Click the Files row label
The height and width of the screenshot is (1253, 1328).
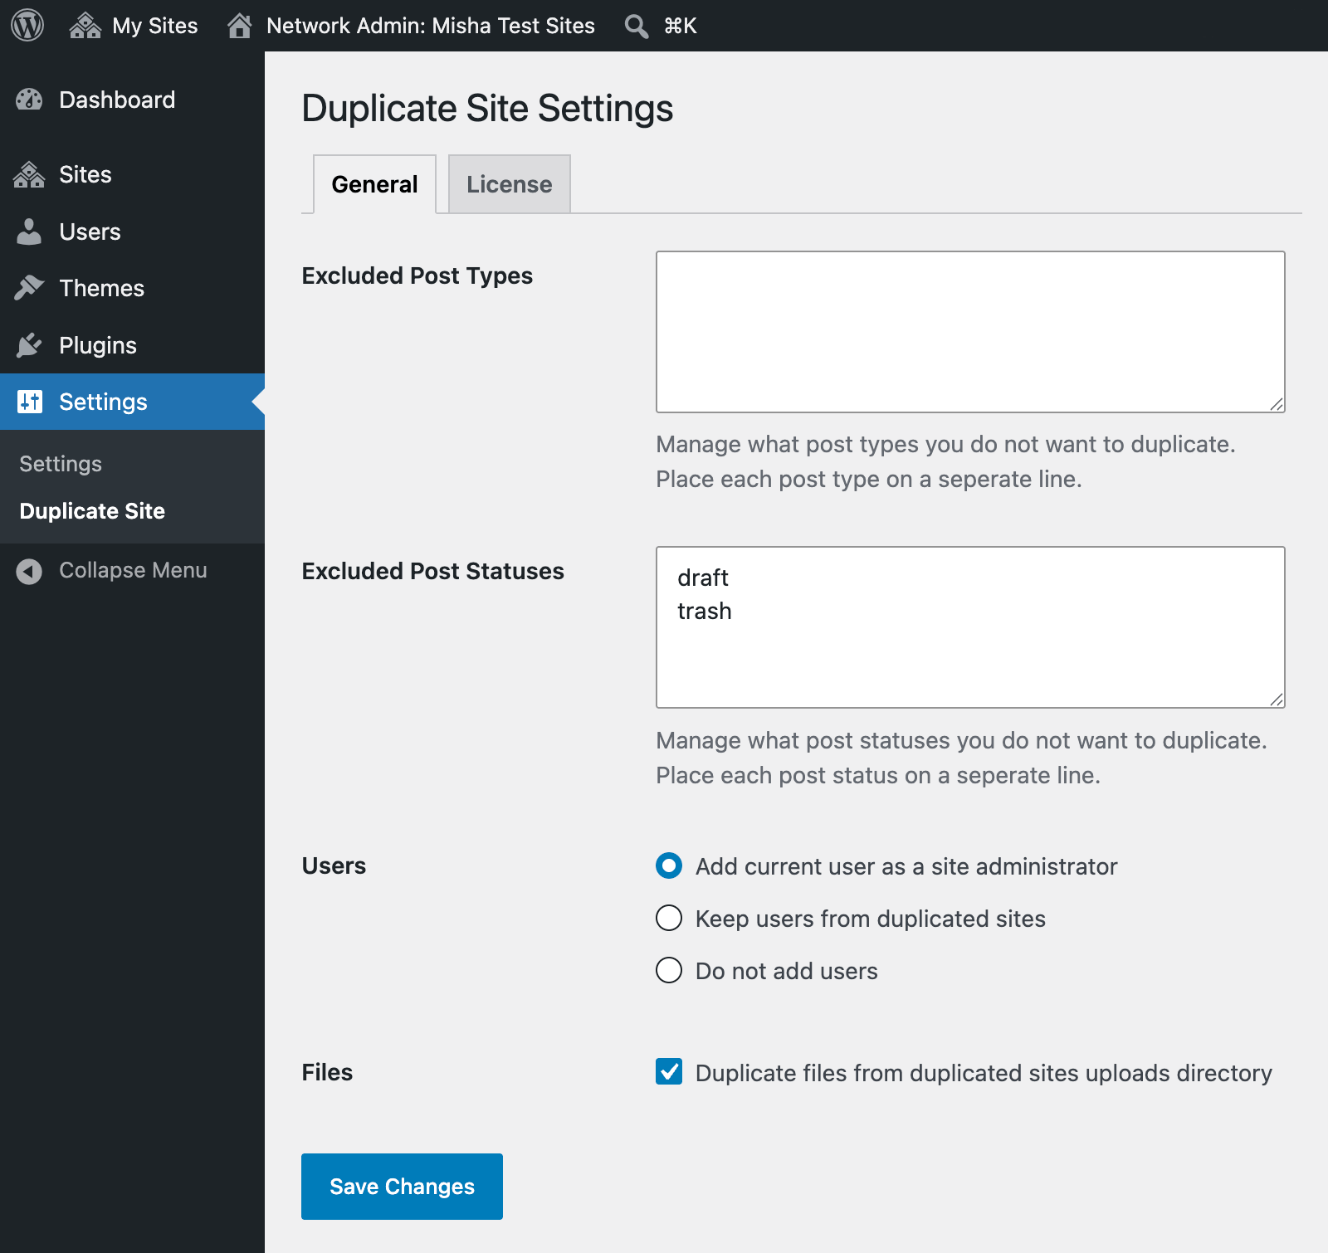327,1072
